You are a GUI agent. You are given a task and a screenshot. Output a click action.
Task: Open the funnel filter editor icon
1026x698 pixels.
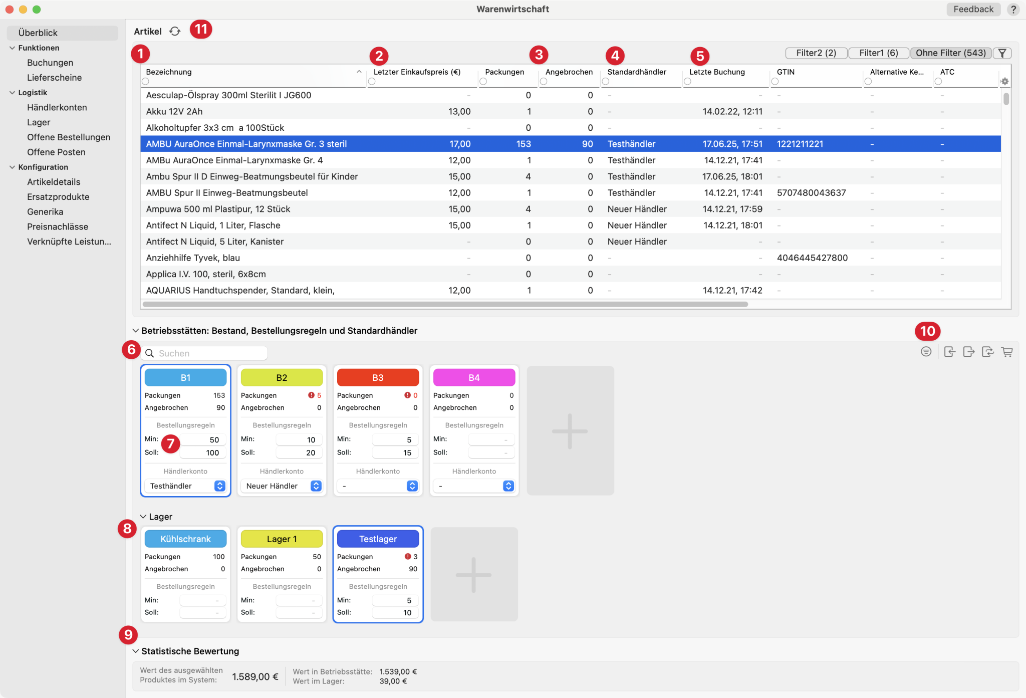click(x=1002, y=53)
